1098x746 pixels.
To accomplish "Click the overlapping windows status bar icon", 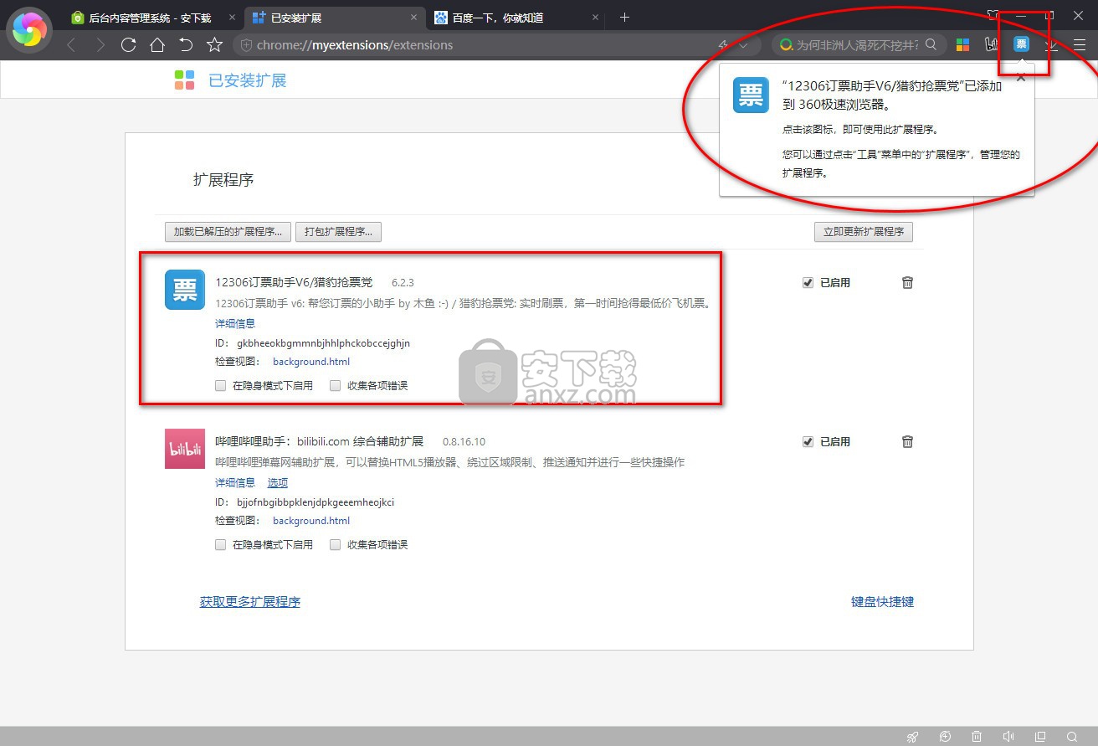I will pos(1040,737).
